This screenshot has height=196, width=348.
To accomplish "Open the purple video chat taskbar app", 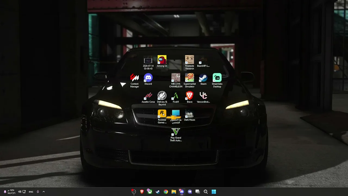I will coord(190,192).
